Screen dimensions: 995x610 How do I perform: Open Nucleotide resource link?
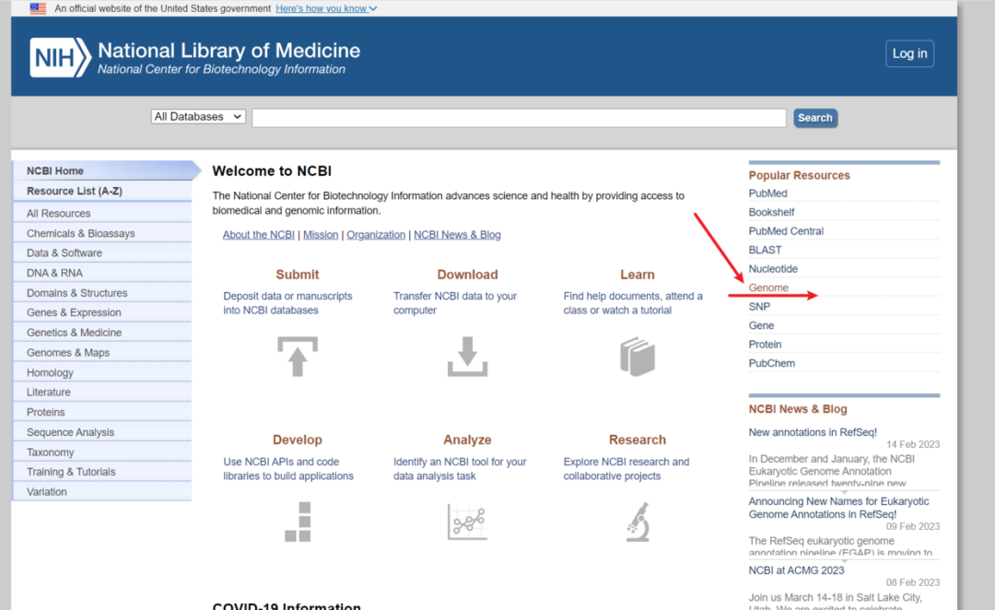[773, 269]
